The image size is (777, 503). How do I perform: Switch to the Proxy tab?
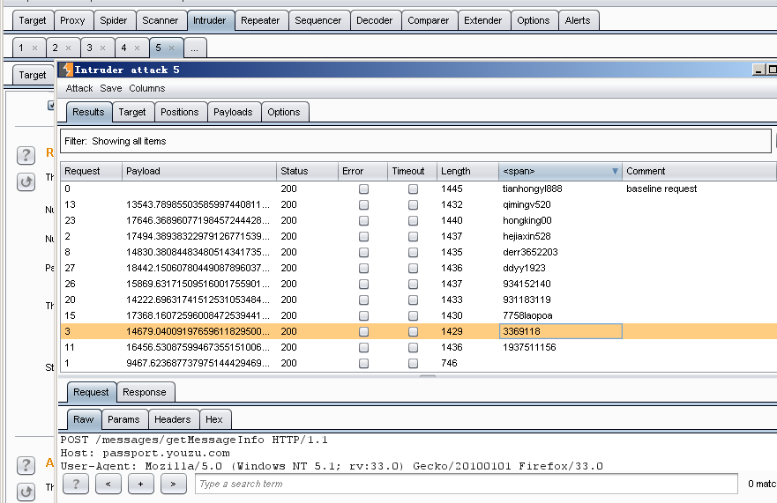[x=72, y=20]
